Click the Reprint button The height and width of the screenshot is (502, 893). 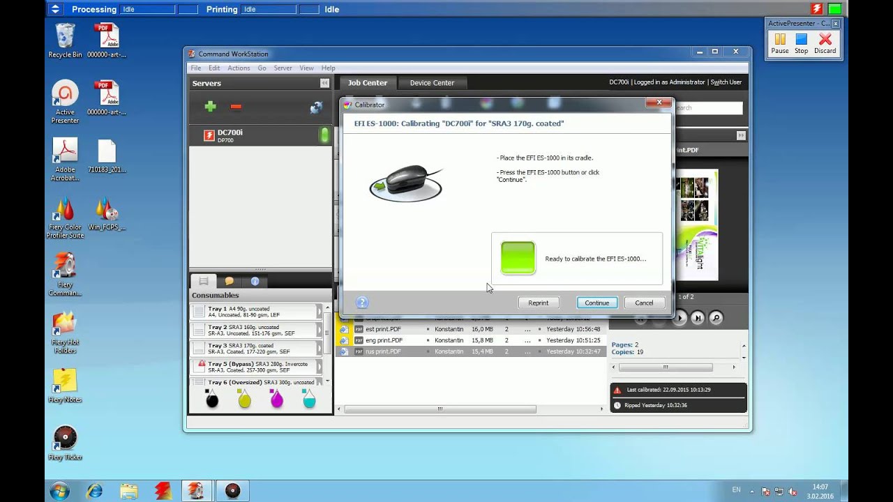(x=538, y=303)
